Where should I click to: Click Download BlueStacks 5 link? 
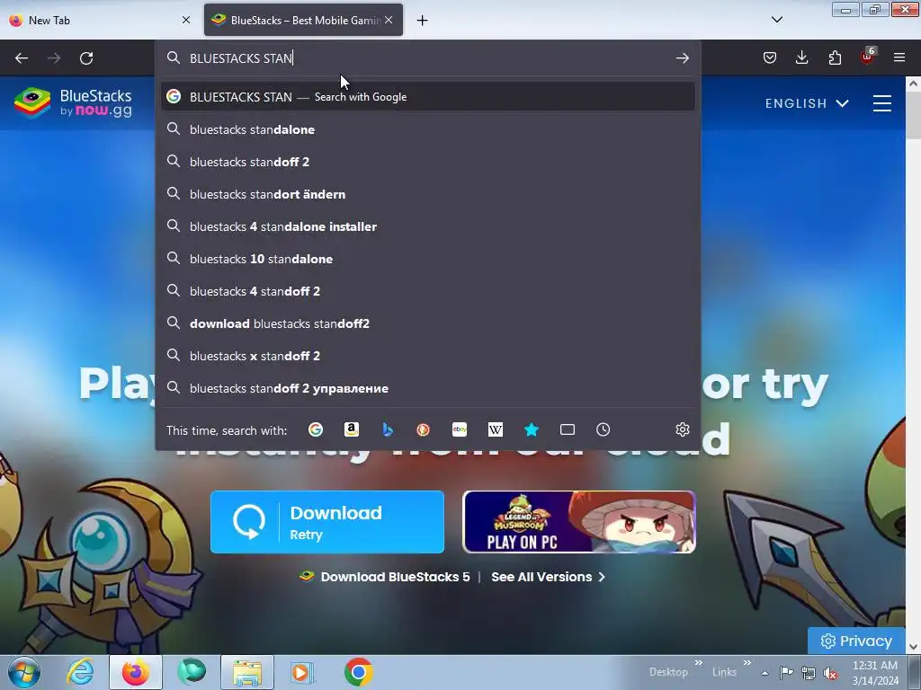pos(385,577)
